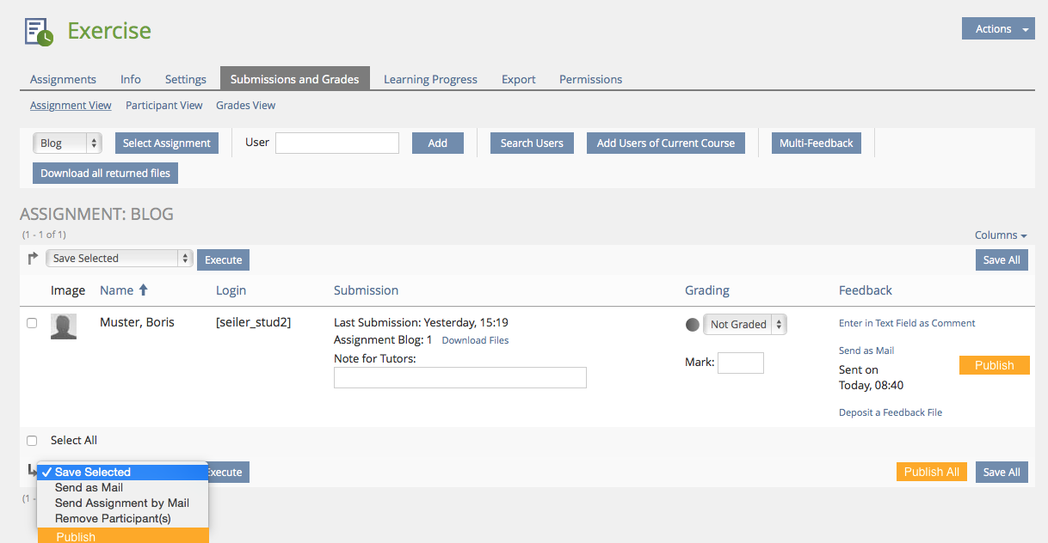Open the Actions dropdown menu
This screenshot has height=543, width=1048.
click(997, 29)
